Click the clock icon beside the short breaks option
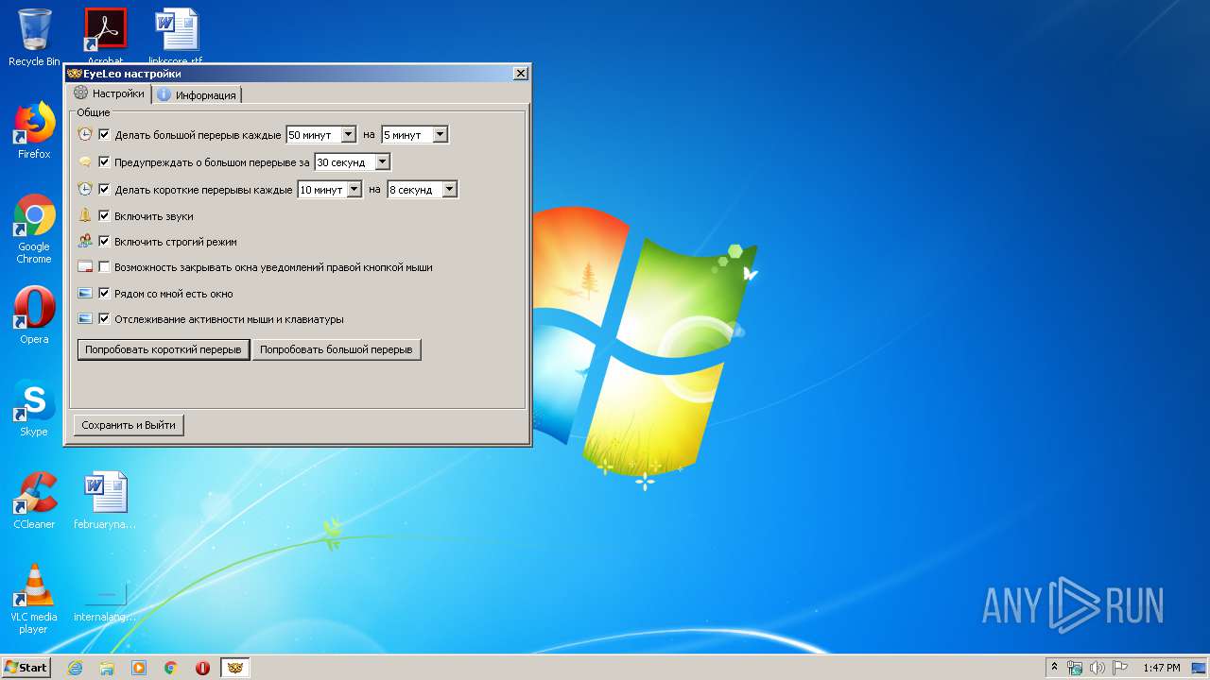Viewport: 1210px width, 680px height. pyautogui.click(x=85, y=190)
